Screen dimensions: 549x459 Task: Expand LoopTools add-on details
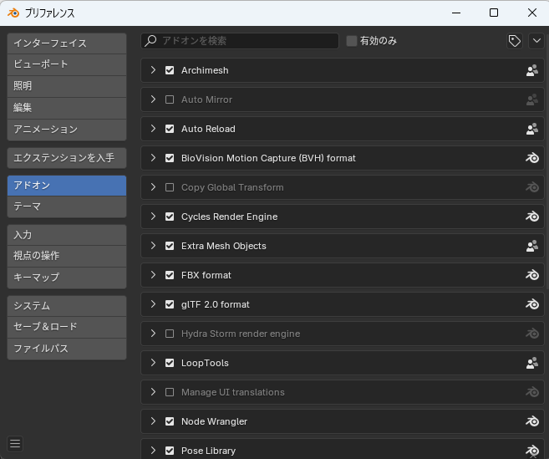pyautogui.click(x=153, y=363)
